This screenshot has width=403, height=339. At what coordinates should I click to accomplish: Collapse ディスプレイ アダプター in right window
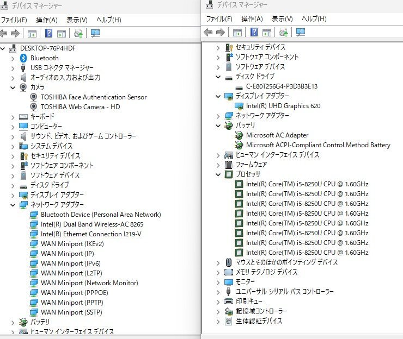tap(218, 97)
